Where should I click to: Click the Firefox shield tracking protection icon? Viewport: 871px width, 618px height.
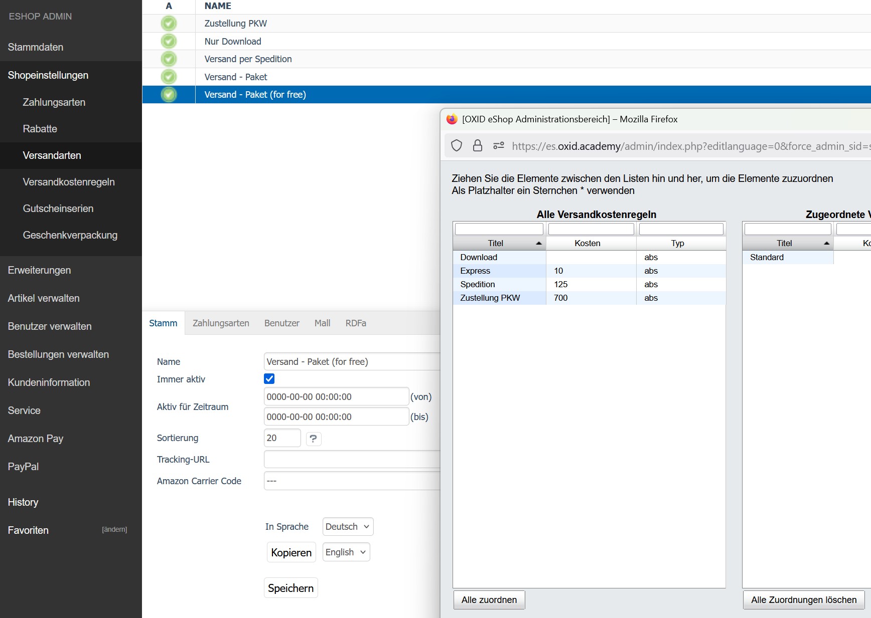tap(457, 146)
